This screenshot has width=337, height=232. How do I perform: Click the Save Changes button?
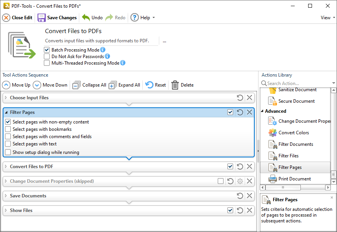(x=57, y=17)
